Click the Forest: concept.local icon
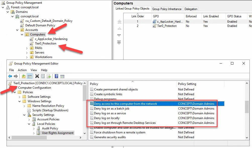The height and width of the screenshot is (148, 252). [x=8, y=7]
